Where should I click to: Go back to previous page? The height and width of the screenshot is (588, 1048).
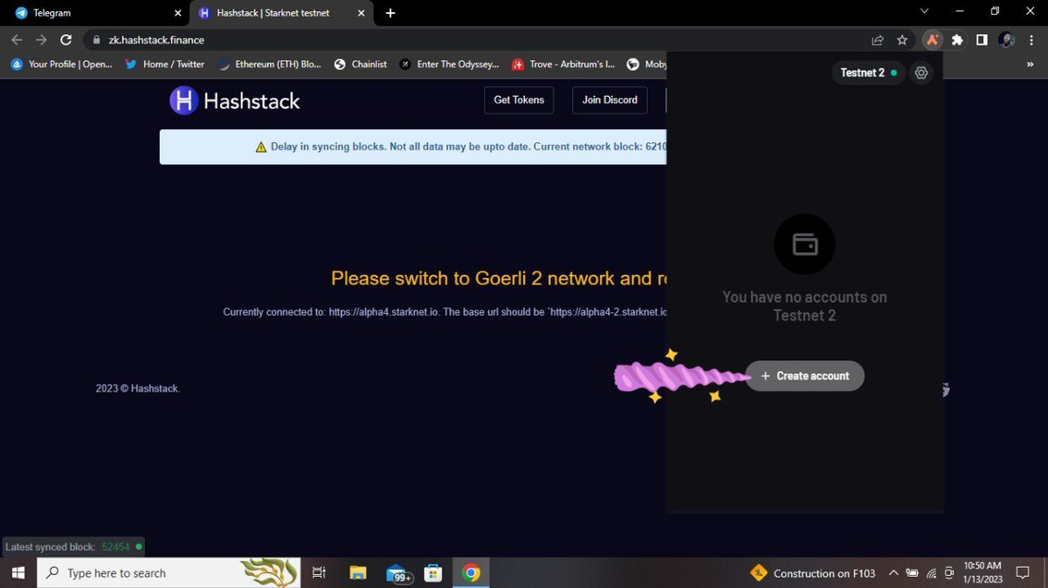(17, 39)
